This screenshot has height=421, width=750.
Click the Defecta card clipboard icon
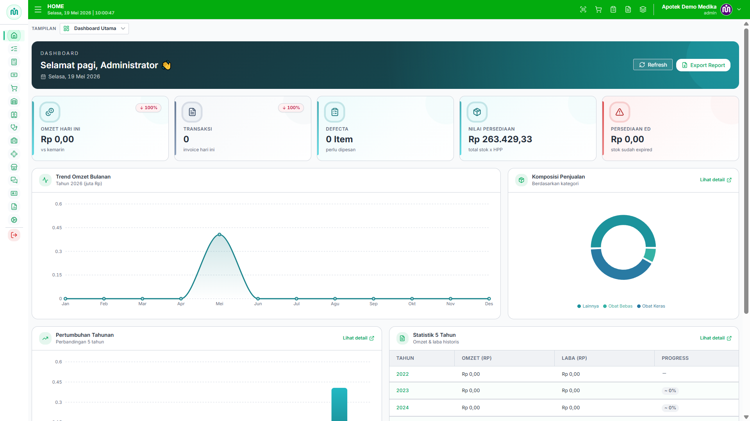coord(335,112)
